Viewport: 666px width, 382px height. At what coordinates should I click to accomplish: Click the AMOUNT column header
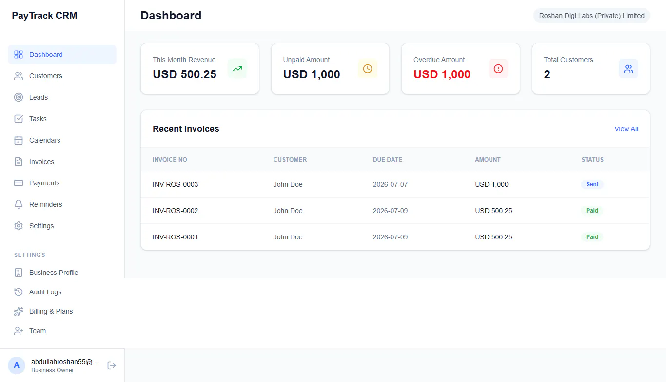(488, 160)
